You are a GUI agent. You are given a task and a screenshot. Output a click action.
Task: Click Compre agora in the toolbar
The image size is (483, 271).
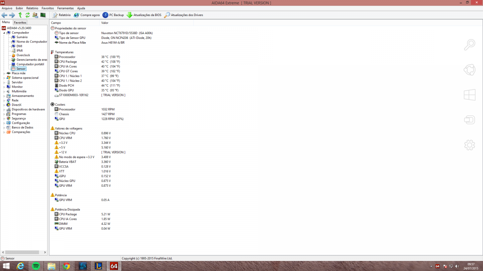click(x=87, y=15)
